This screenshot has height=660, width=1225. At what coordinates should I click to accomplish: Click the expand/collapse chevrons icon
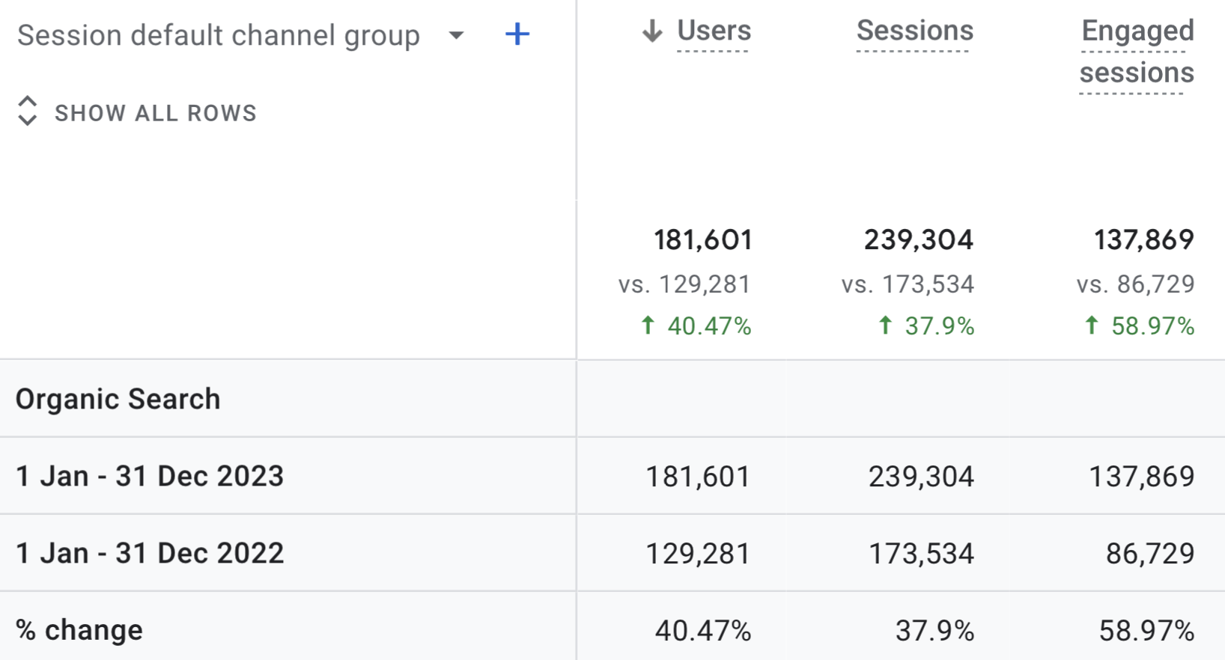click(x=27, y=111)
